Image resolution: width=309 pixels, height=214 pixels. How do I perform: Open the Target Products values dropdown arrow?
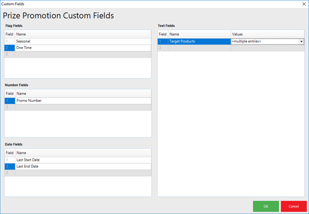301,42
